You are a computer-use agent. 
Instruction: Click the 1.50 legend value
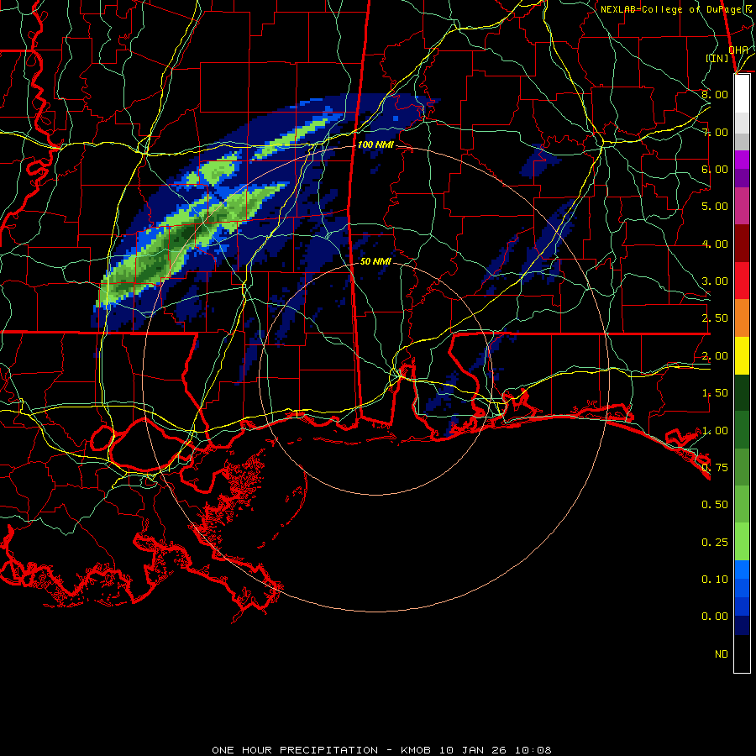tap(715, 393)
